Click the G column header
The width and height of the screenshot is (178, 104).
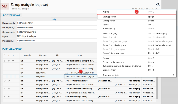point(5,56)
